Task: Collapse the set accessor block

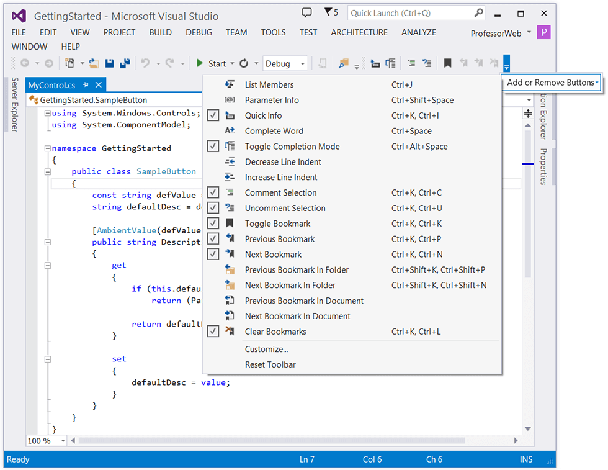Action: (47, 359)
